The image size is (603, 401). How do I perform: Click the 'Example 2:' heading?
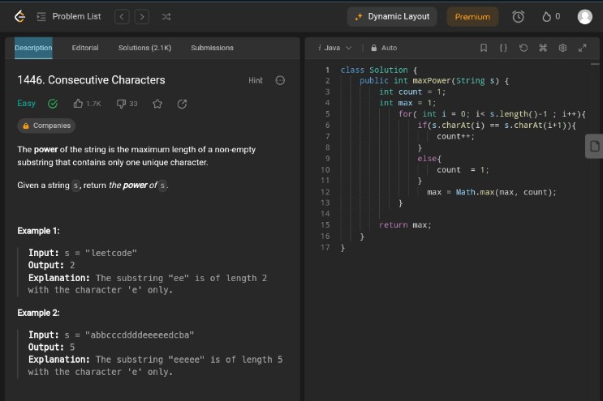pyautogui.click(x=38, y=313)
